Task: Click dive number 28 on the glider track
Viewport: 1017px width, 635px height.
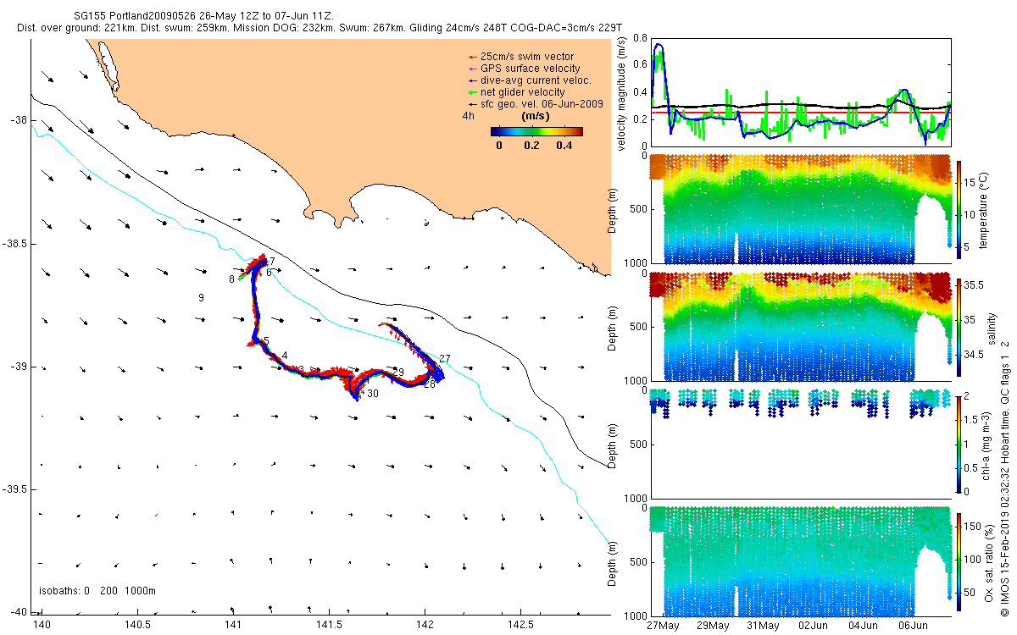Action: click(430, 384)
